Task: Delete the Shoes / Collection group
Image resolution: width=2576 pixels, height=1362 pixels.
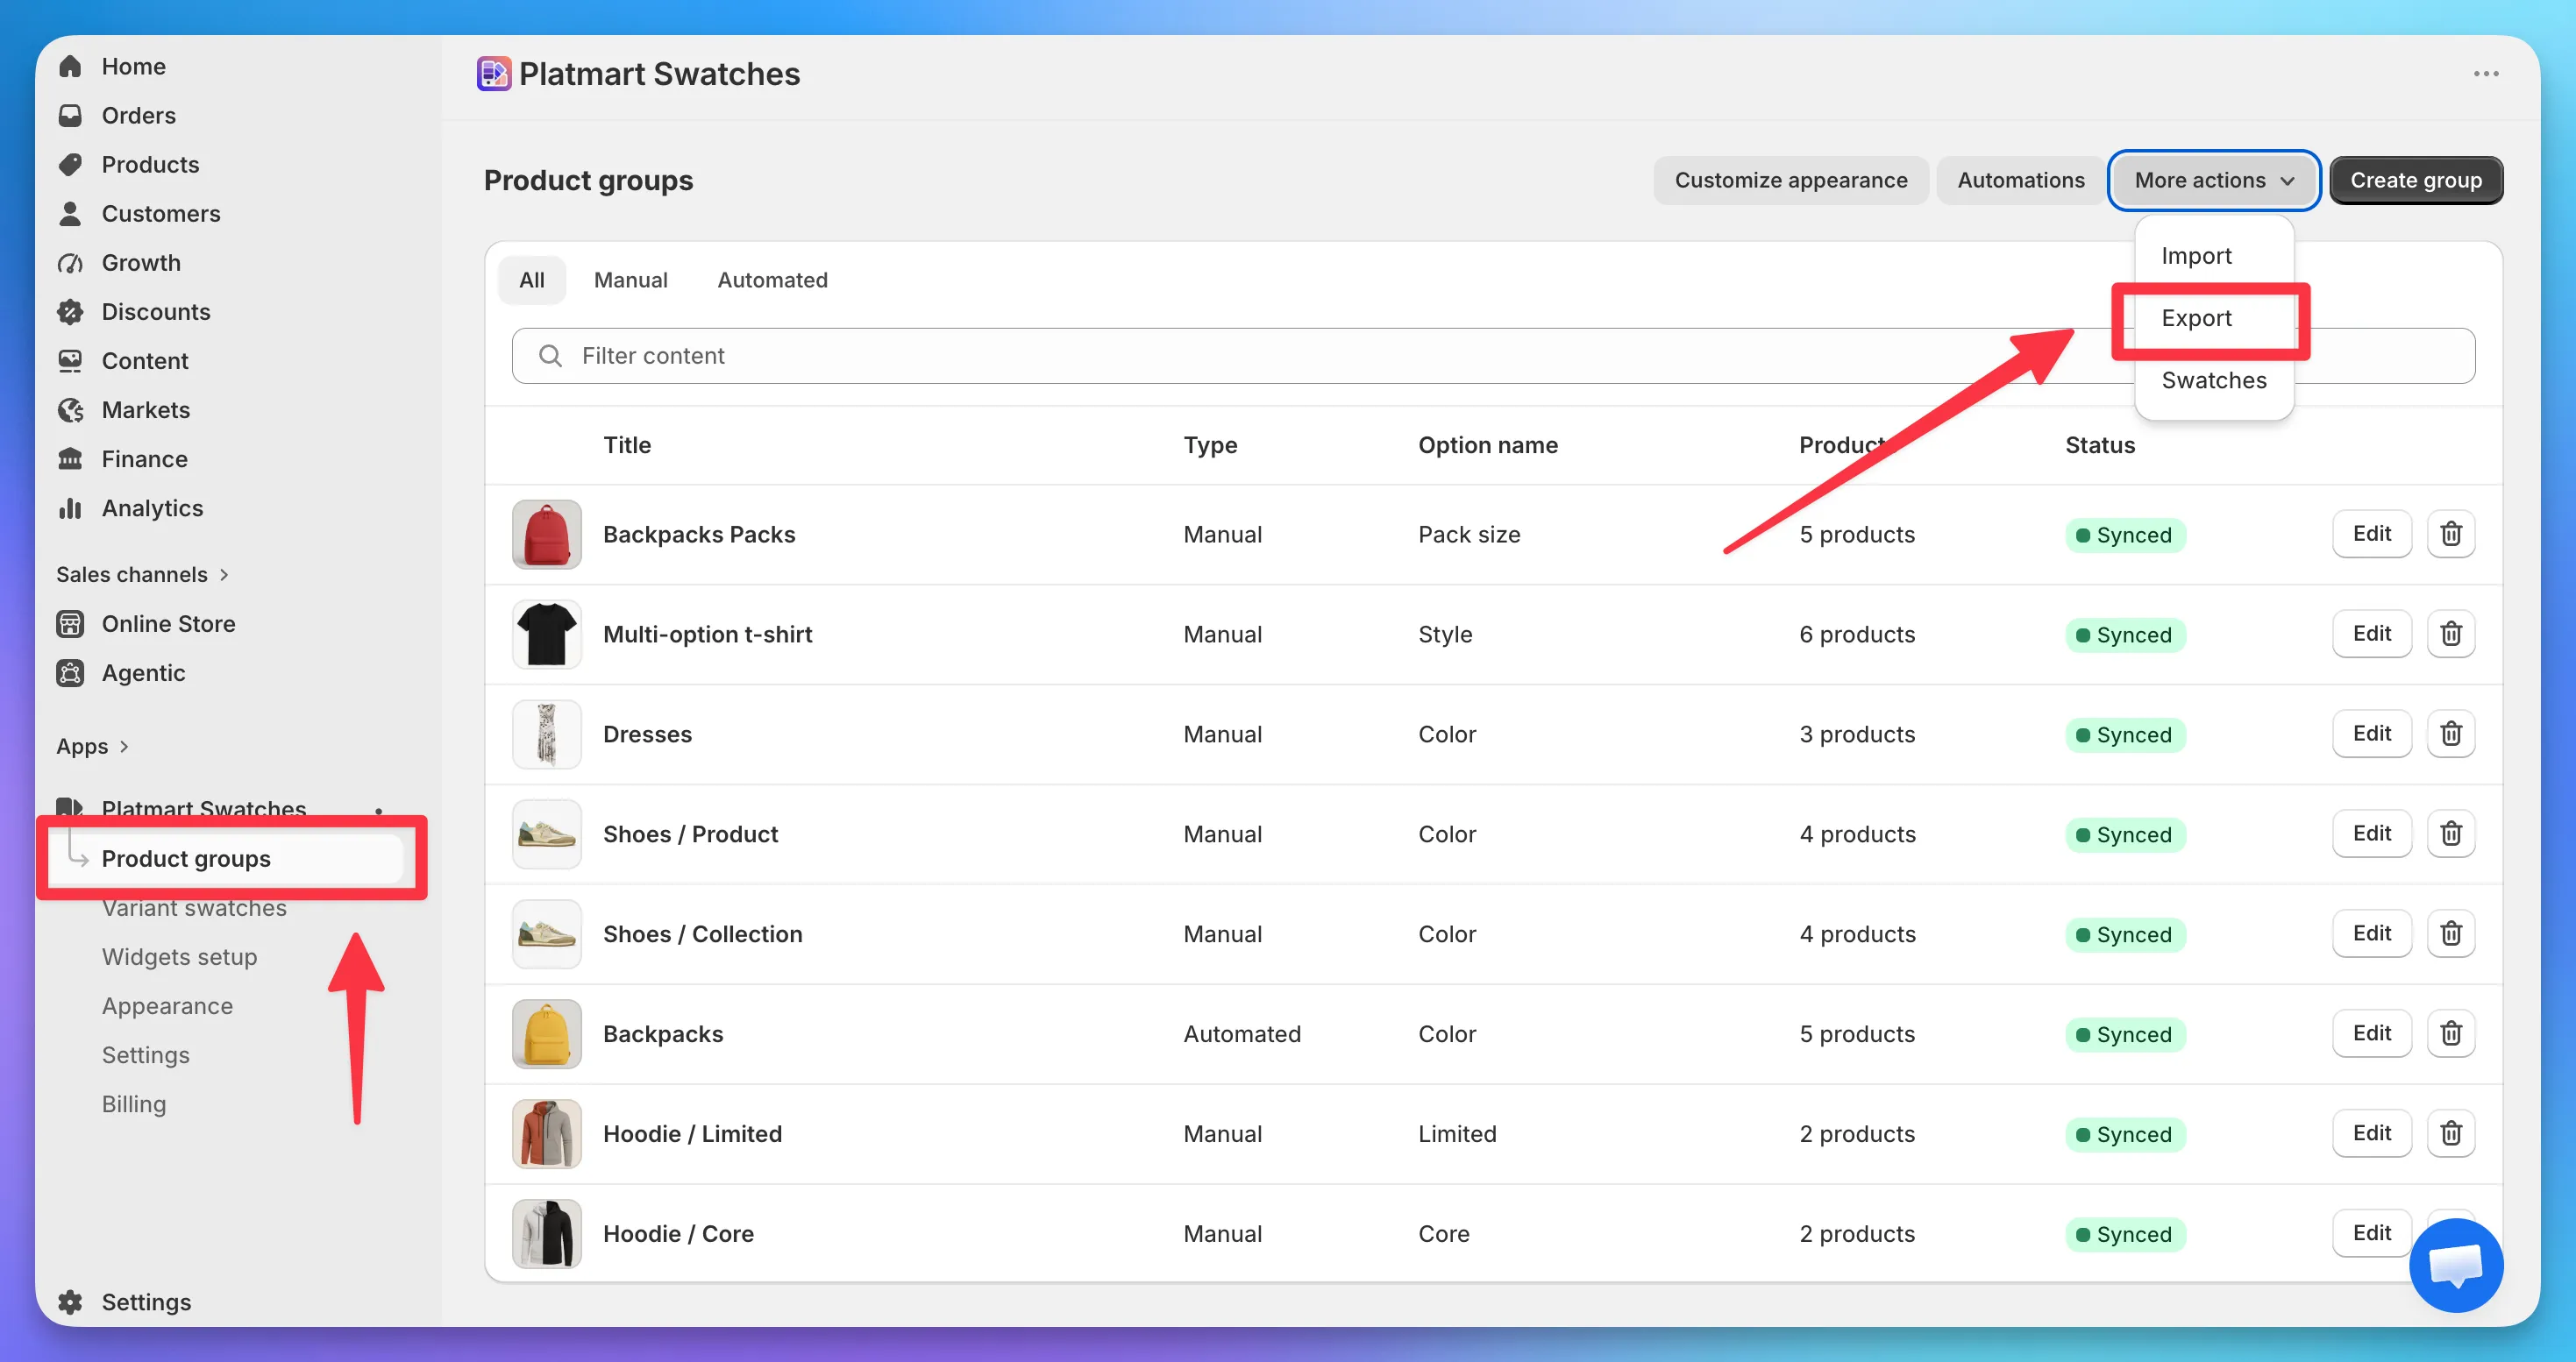Action: point(2451,933)
